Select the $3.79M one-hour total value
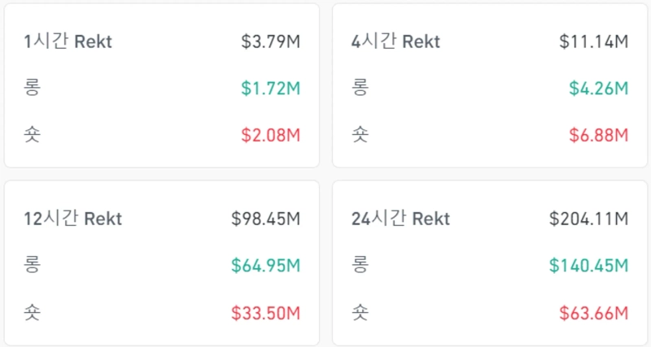 [x=270, y=41]
